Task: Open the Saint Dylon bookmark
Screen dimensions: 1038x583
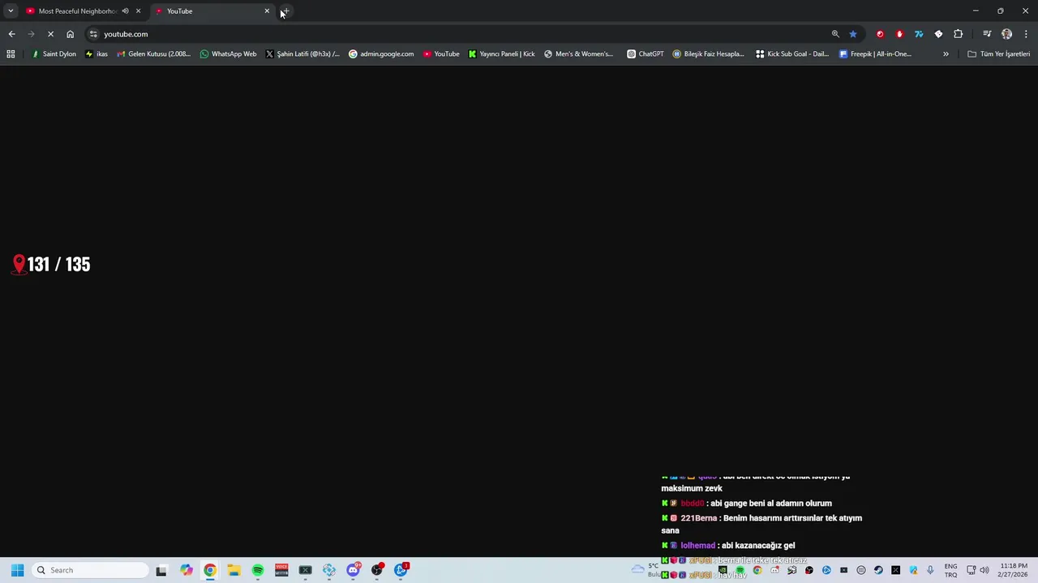Action: click(x=54, y=54)
